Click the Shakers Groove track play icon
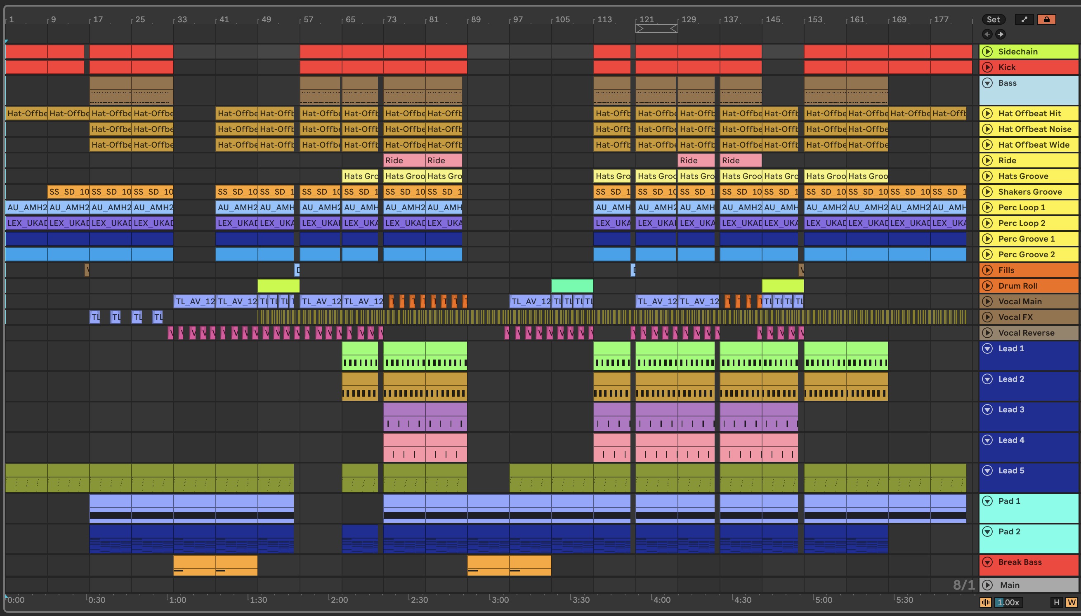Image resolution: width=1081 pixels, height=616 pixels. pos(987,192)
